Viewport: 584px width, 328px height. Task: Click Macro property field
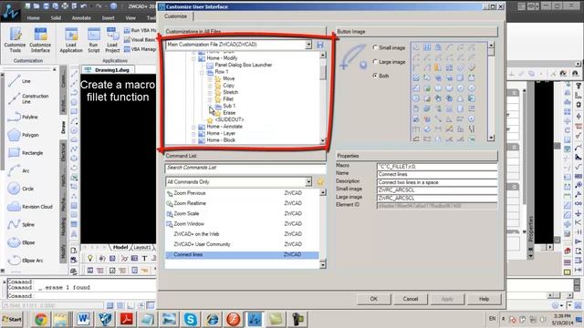(437, 167)
